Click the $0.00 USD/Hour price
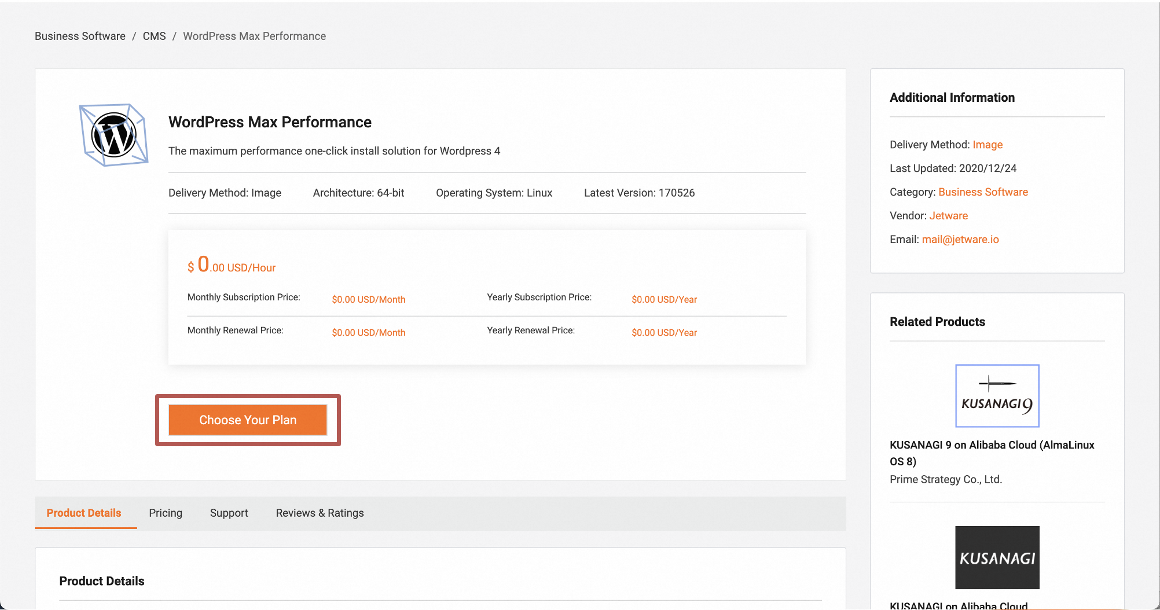 (232, 266)
